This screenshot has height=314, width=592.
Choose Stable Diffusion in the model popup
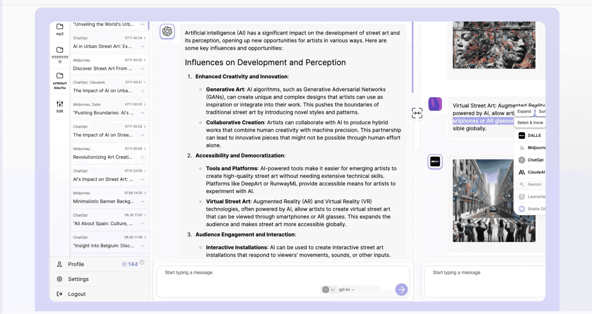point(530,209)
